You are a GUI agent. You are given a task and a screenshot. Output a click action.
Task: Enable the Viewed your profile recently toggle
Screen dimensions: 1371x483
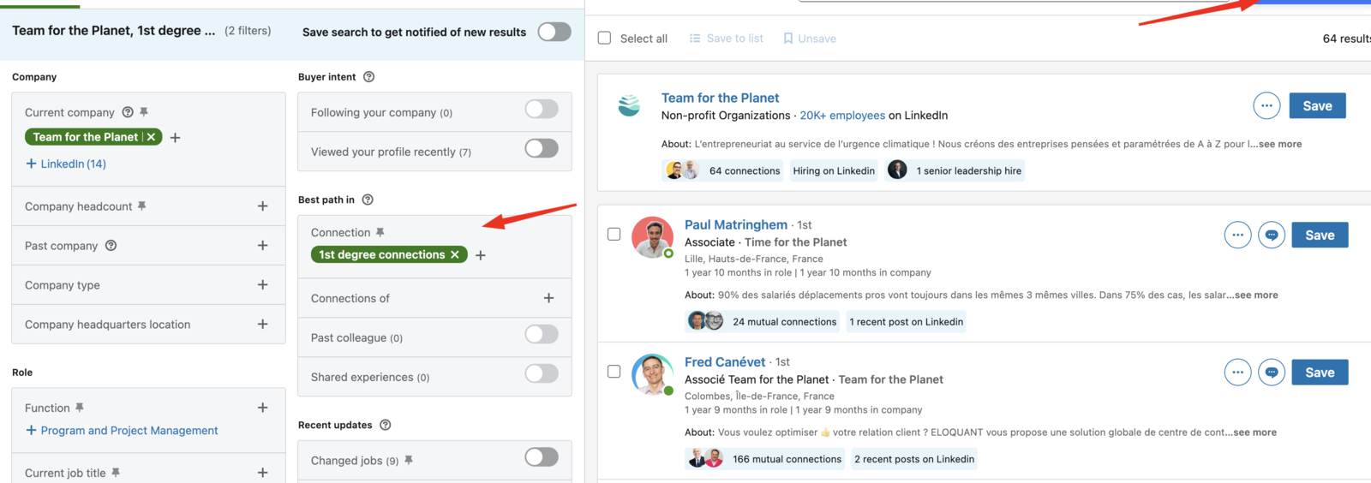pos(542,148)
